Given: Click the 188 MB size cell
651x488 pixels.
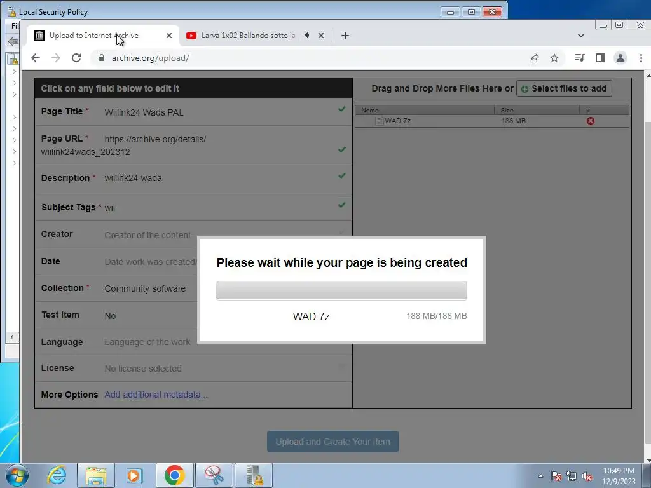Looking at the screenshot, I should pos(514,121).
